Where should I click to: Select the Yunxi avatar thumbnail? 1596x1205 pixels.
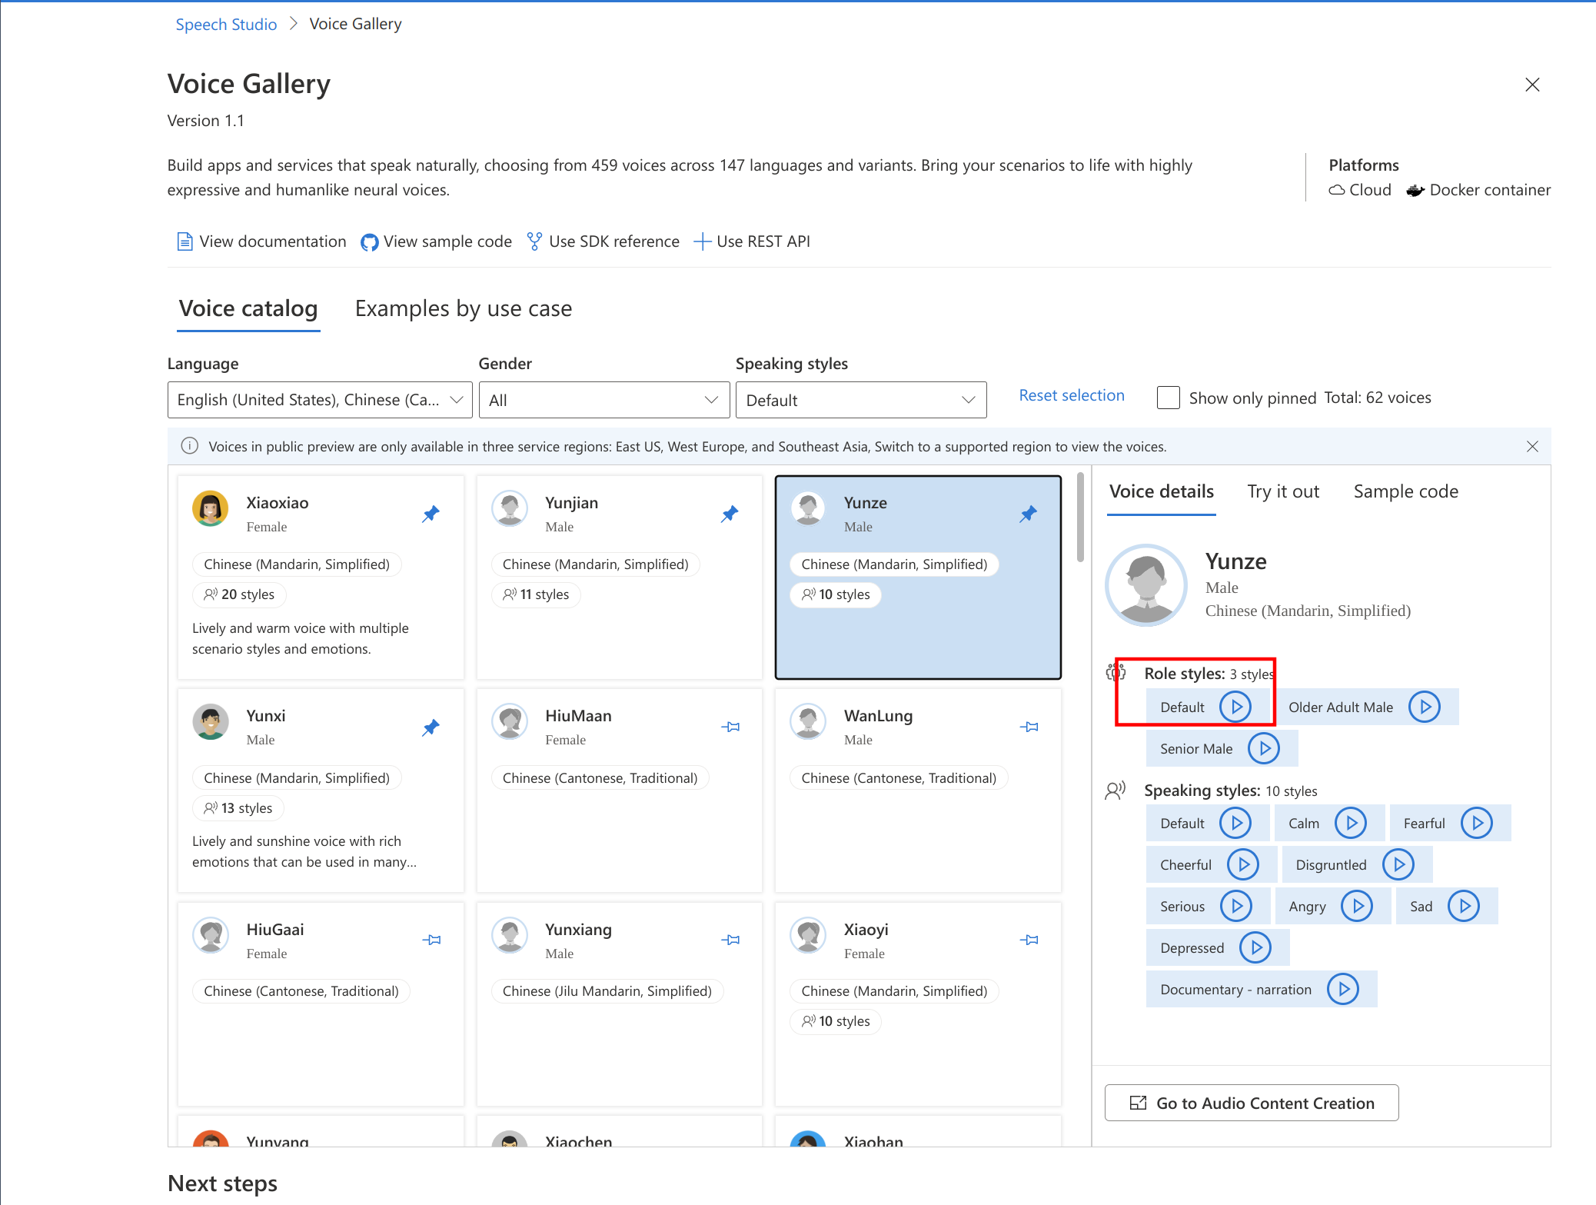211,721
